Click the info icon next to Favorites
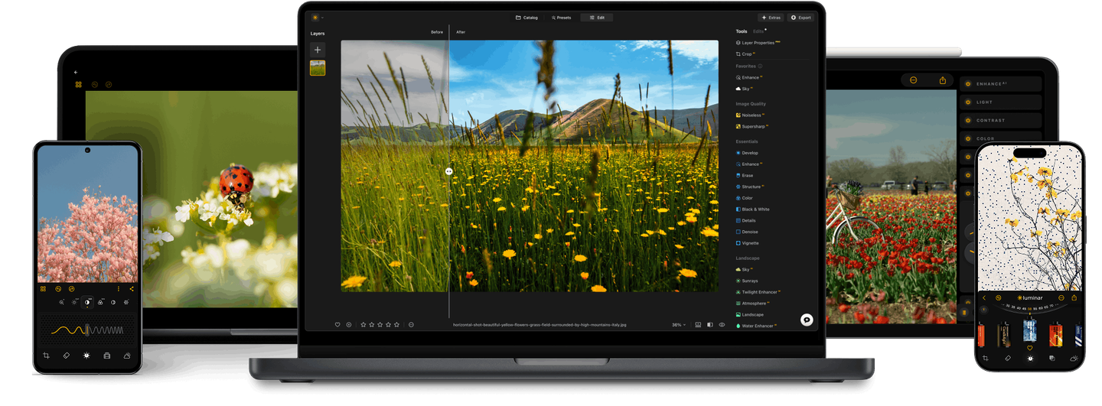1102x406 pixels. (760, 67)
